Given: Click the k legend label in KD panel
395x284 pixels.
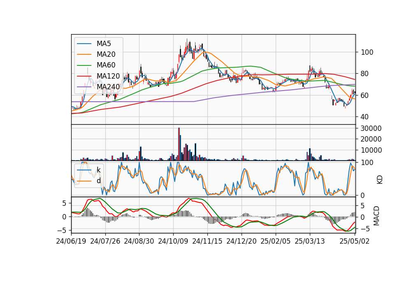Looking at the screenshot, I should (x=98, y=170).
